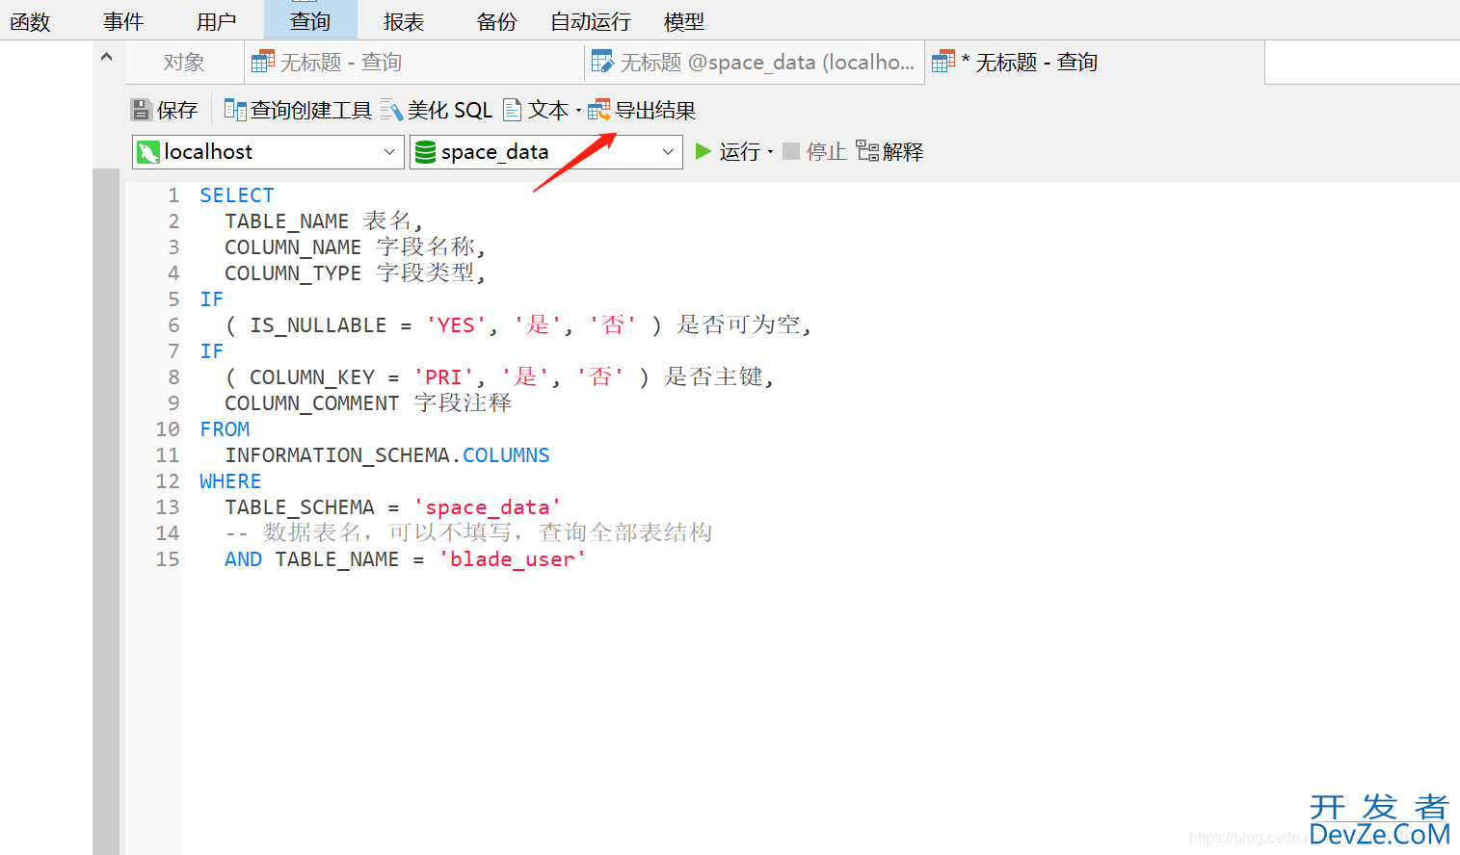Open the 函数 toolbar item

tap(30, 21)
